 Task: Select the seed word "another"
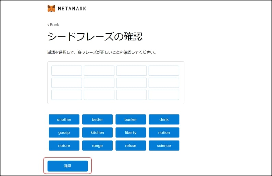[x=64, y=120]
